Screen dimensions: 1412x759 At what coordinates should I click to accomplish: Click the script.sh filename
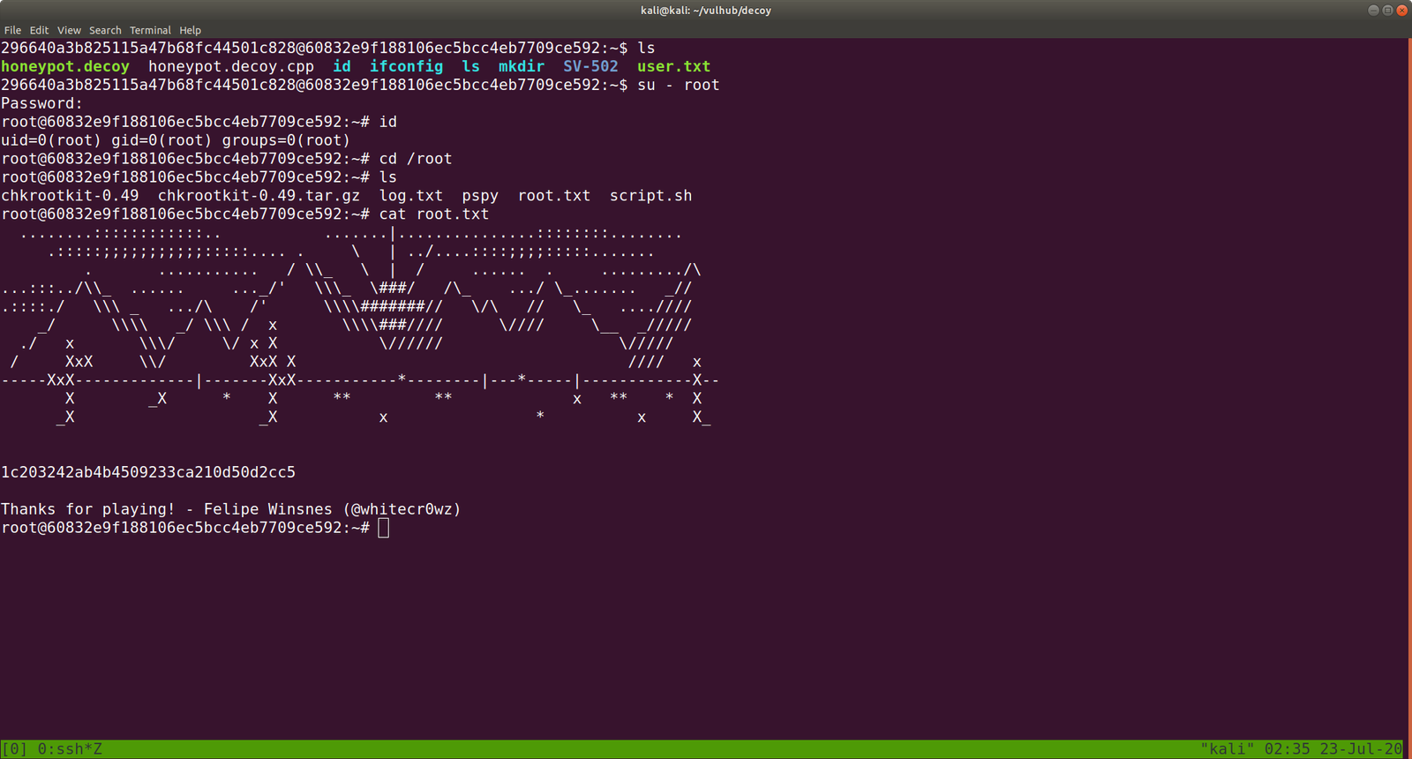click(x=651, y=196)
